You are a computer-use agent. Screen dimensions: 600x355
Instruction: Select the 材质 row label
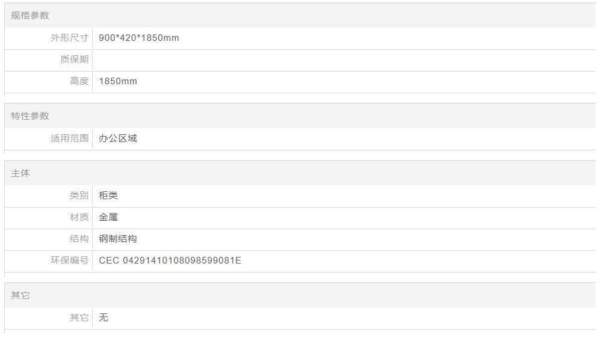(79, 217)
